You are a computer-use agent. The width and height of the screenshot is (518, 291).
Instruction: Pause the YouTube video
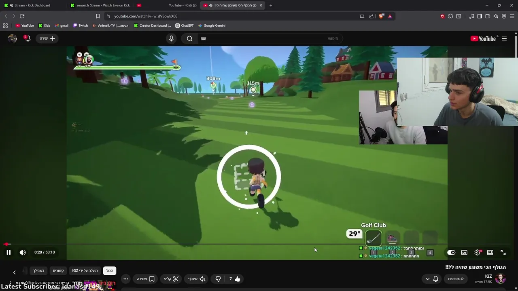(8, 252)
